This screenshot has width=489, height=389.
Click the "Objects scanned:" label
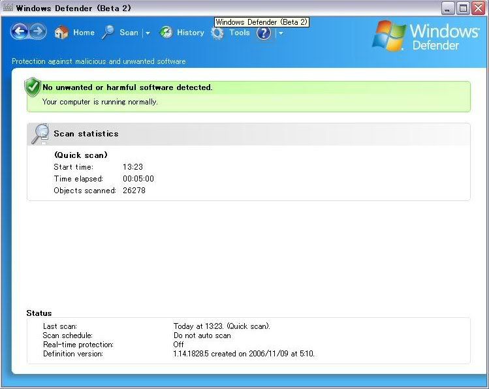click(85, 191)
